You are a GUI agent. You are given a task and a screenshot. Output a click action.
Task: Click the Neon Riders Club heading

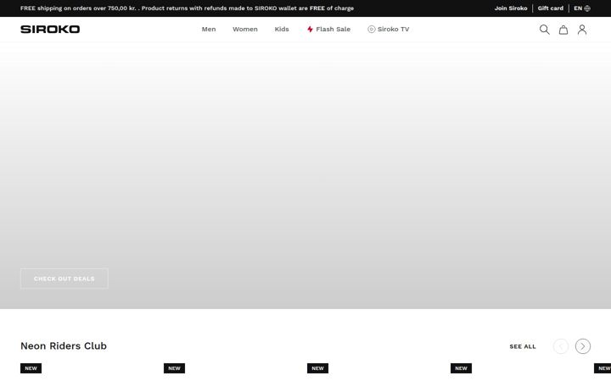point(64,345)
